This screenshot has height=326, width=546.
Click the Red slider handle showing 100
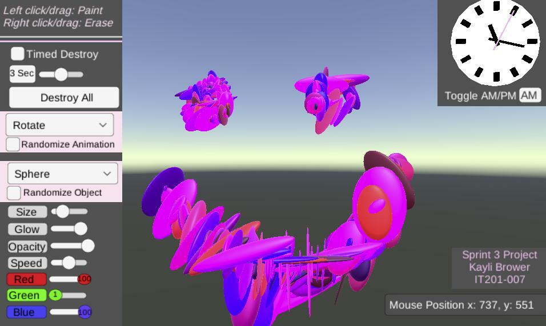[x=85, y=279]
